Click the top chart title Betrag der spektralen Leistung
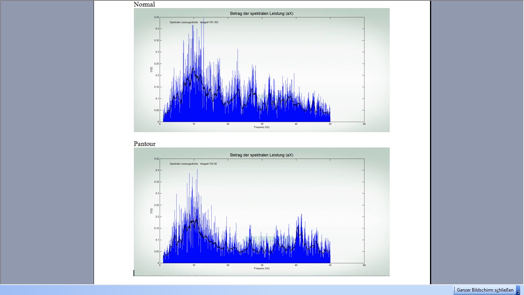Viewport: 524px width, 295px height. (x=262, y=13)
